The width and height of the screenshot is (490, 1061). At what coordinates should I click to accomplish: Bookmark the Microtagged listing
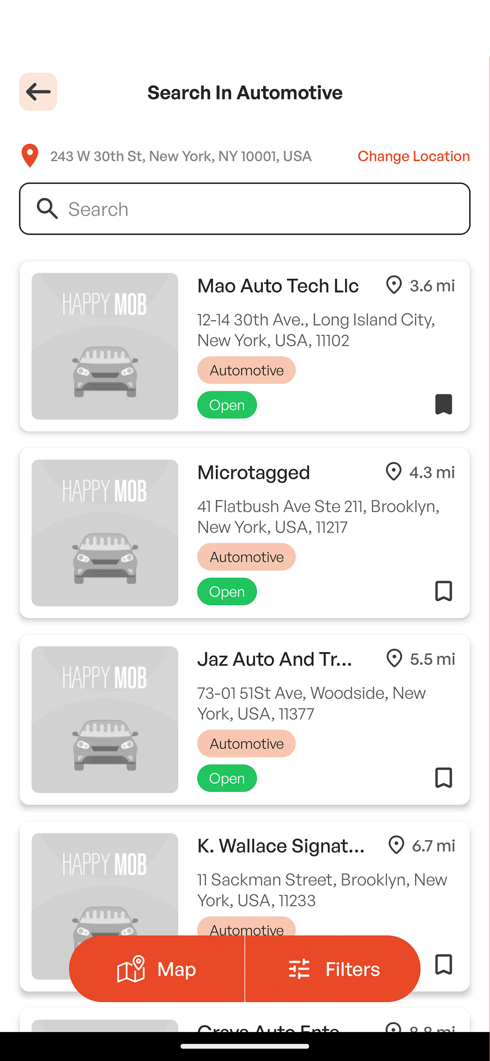pyautogui.click(x=444, y=591)
